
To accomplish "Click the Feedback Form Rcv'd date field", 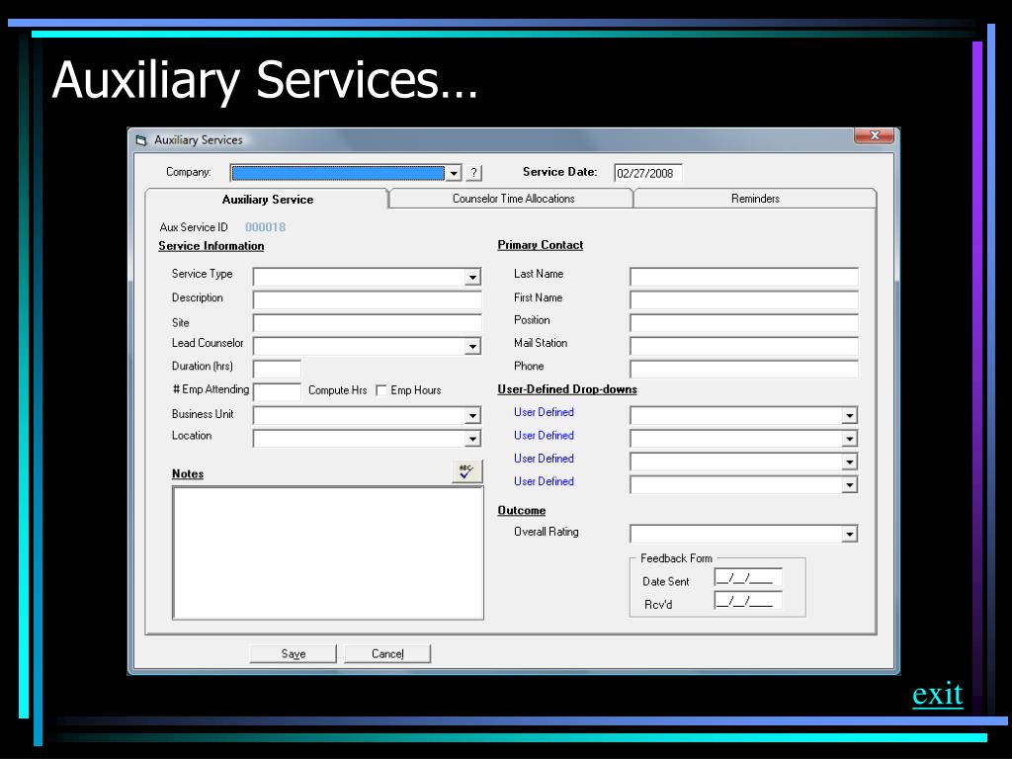I will pos(748,601).
